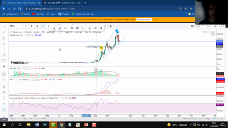Save chart layout to cloud
The width and height of the screenshot is (228, 128).
coord(216,26)
